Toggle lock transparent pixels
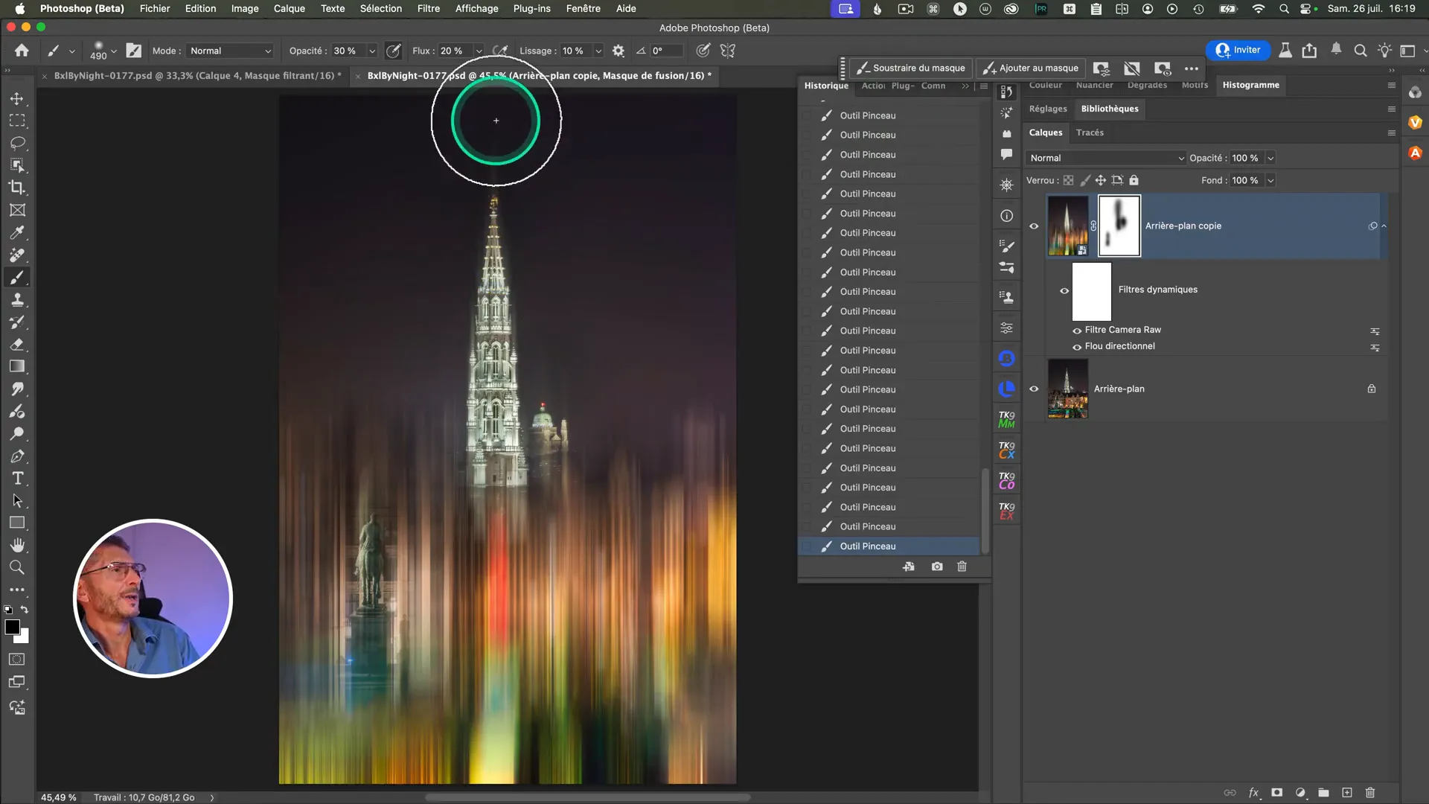The height and width of the screenshot is (804, 1429). 1068,180
